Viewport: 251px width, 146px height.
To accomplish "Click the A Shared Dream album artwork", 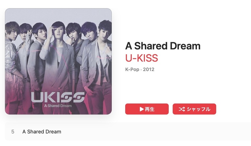I will 58,61.
